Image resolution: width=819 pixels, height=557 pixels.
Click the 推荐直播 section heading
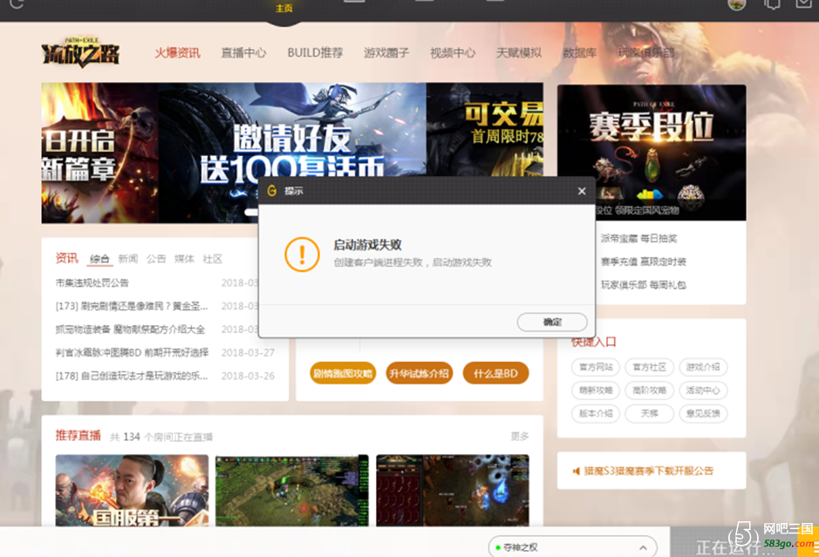[78, 435]
